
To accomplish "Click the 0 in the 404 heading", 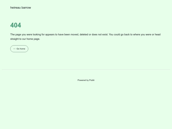I will tap(16, 25).
